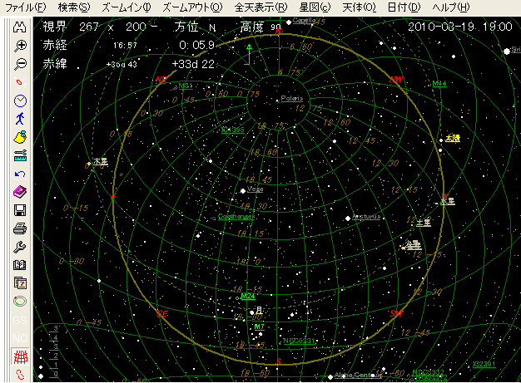521x383 pixels.
Task: Select the ruler and wrench measuring icon
Action: click(x=20, y=155)
